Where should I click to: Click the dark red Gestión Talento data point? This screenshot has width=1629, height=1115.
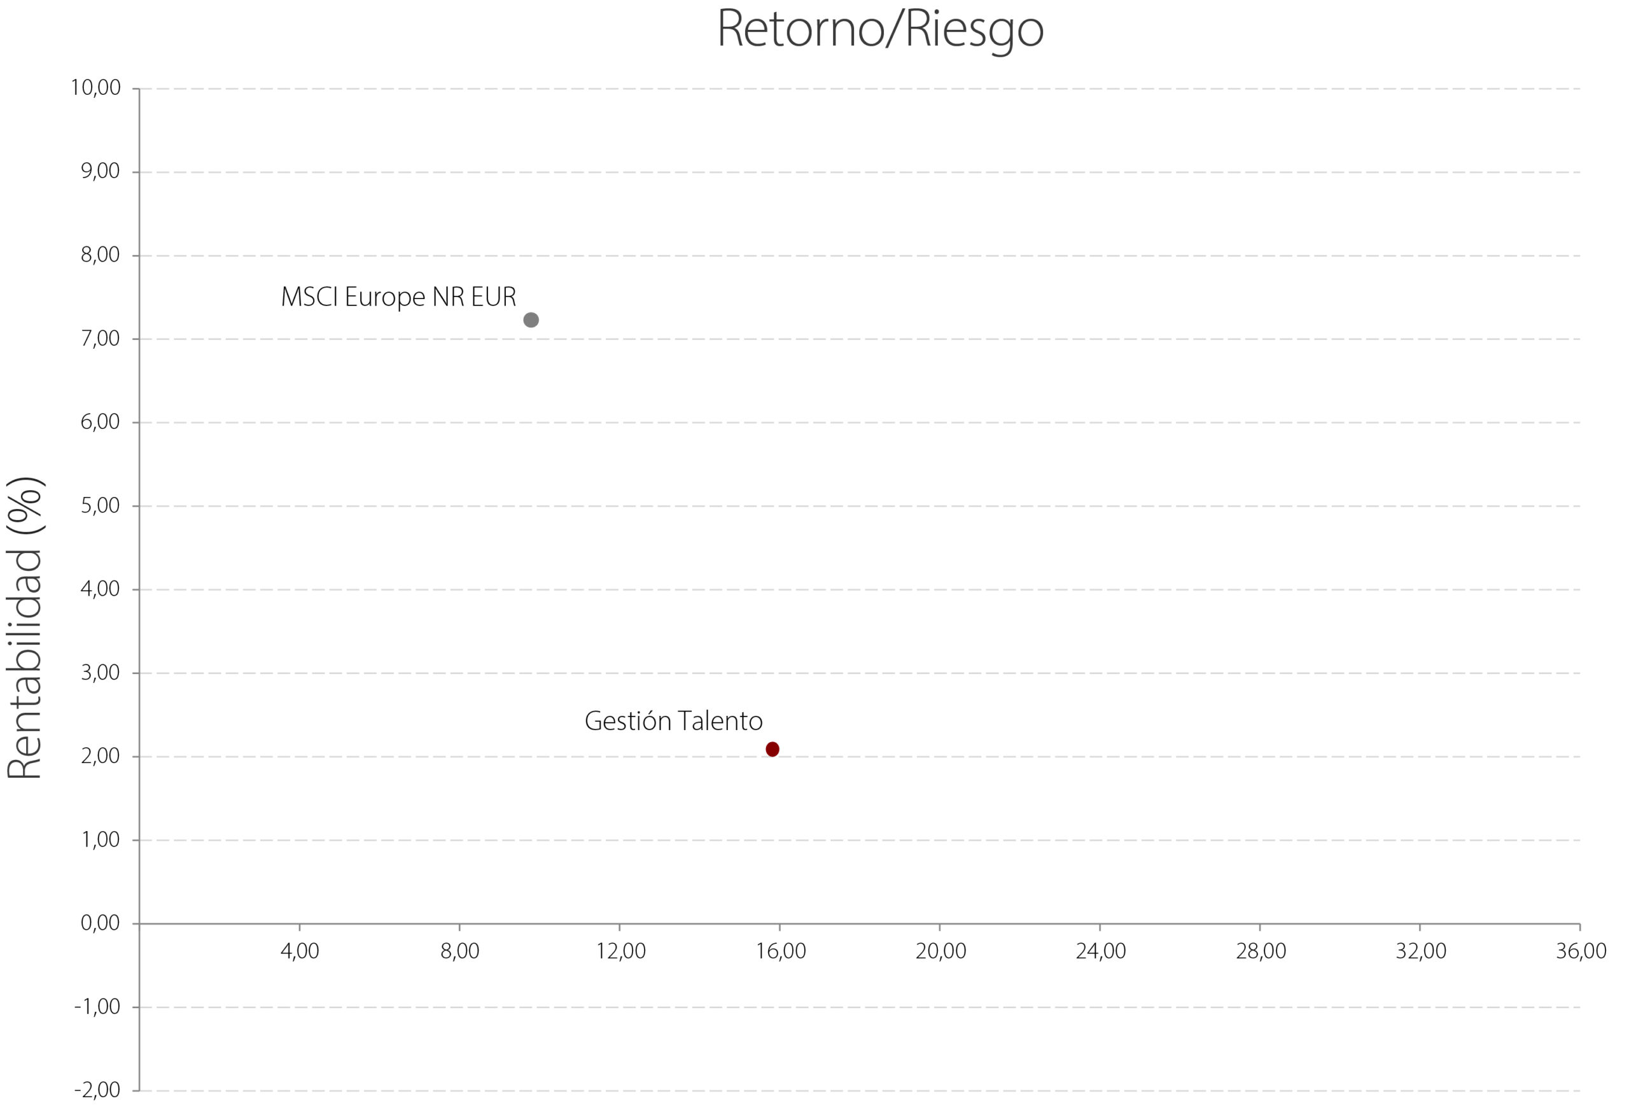pos(773,749)
